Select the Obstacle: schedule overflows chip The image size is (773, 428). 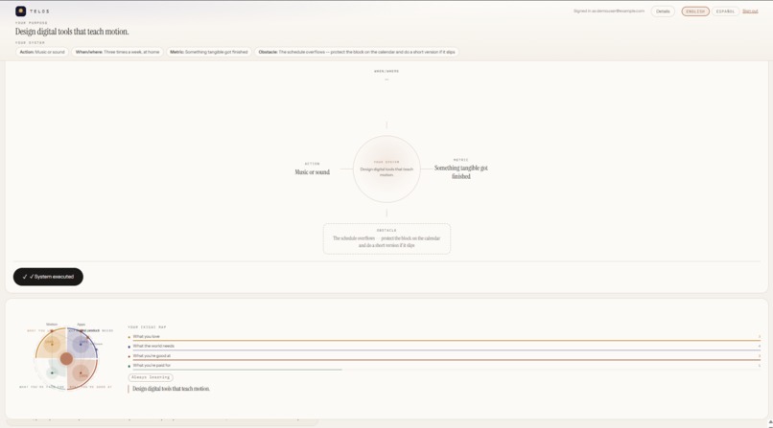(357, 52)
